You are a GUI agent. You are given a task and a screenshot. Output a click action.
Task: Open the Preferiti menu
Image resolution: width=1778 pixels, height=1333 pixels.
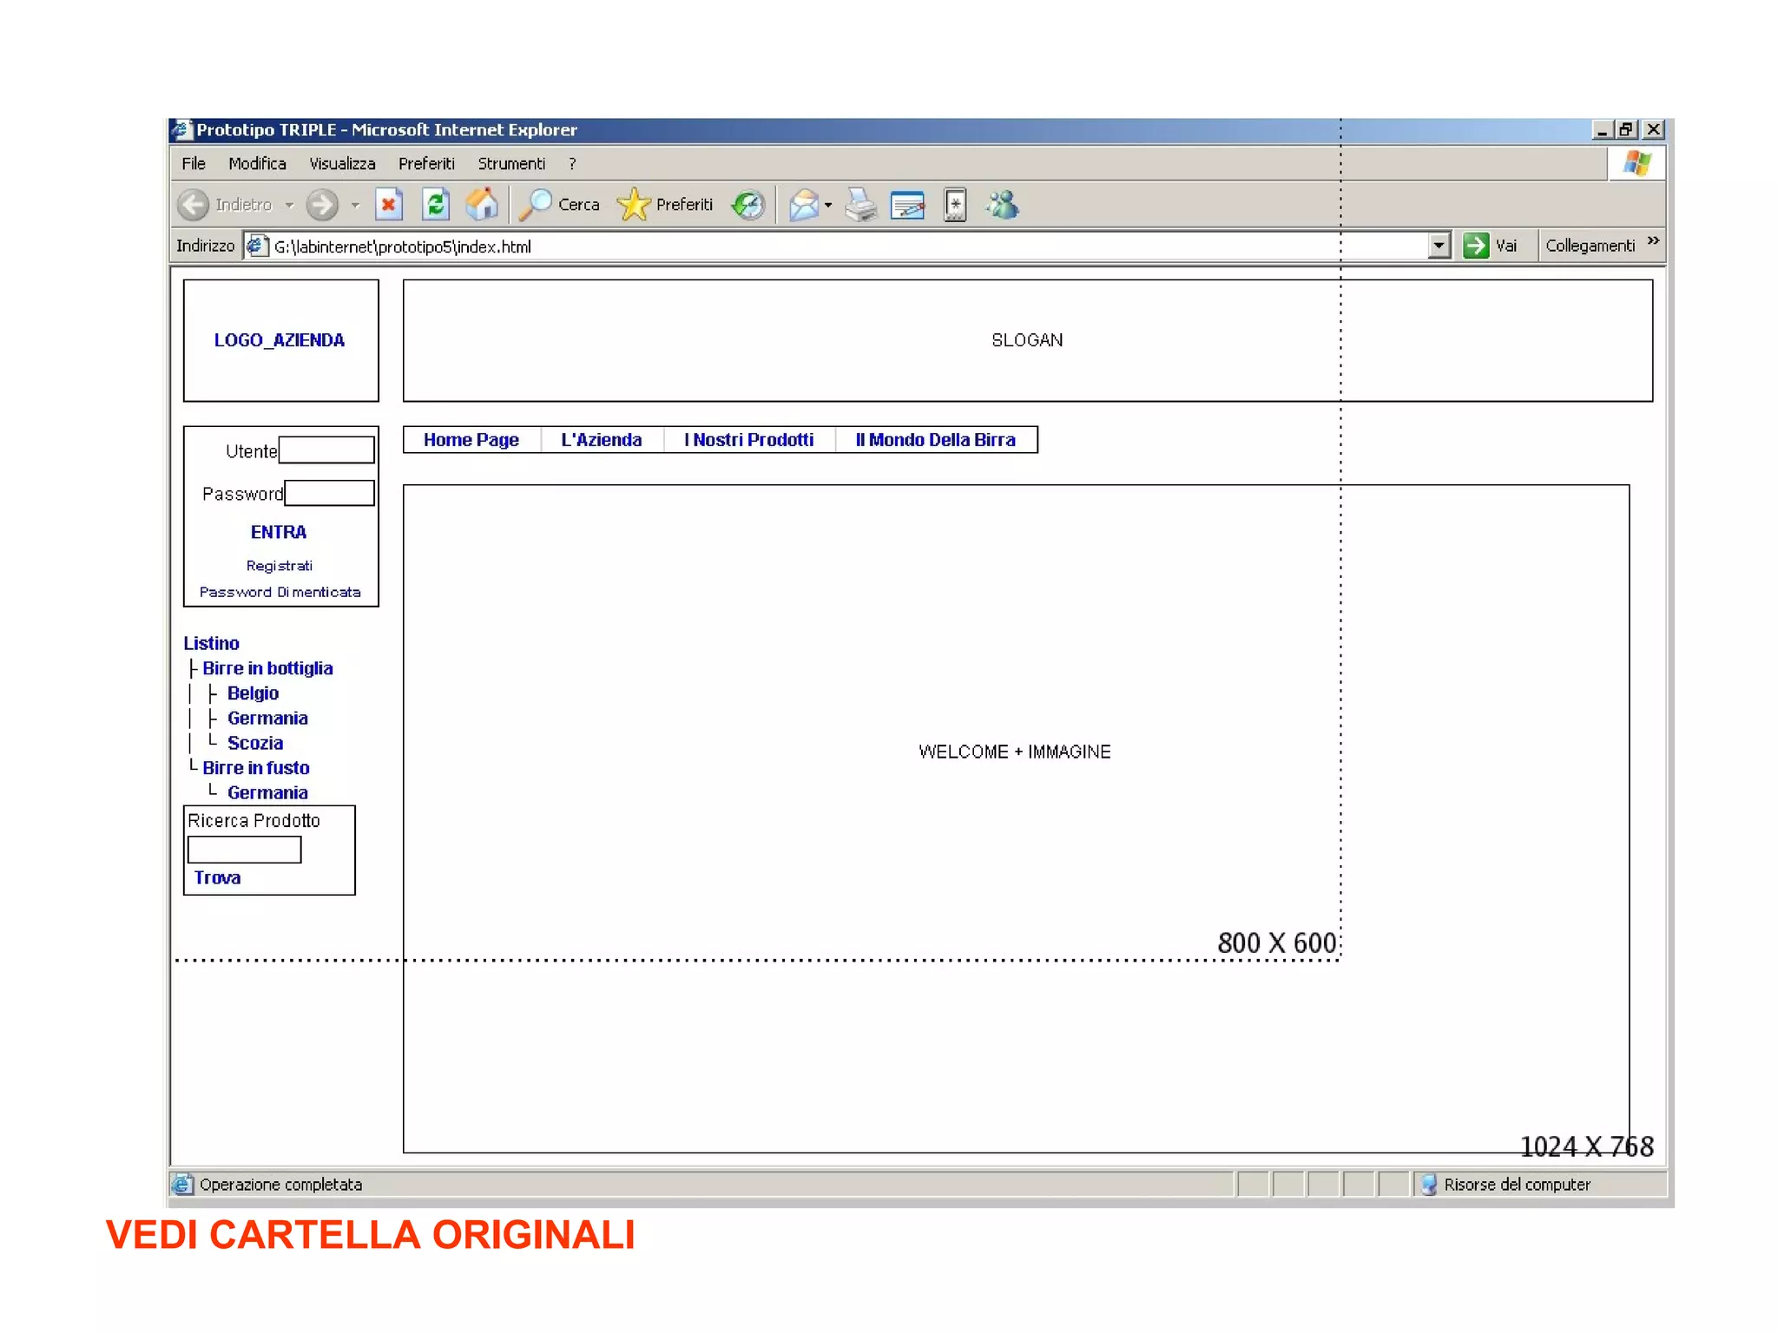[426, 163]
